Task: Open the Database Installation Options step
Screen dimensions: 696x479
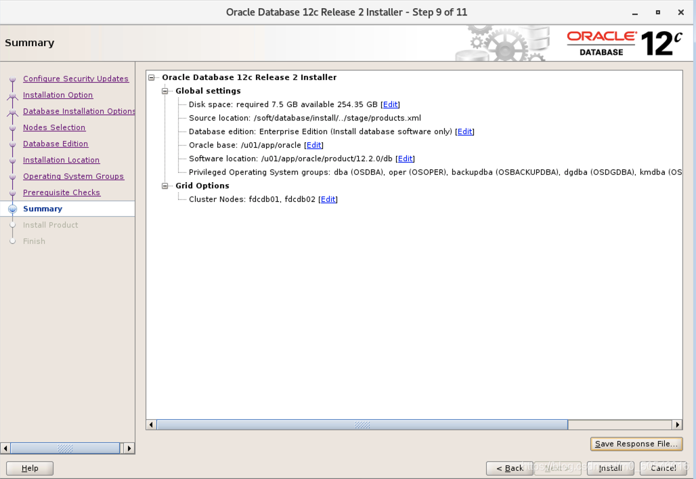Action: coord(79,111)
